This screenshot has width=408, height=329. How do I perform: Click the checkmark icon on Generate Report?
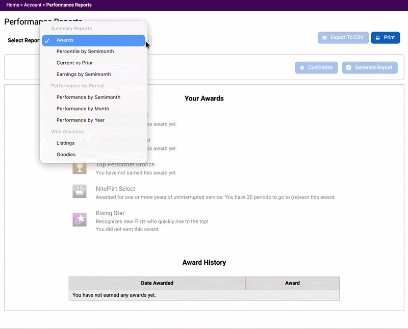tap(349, 68)
